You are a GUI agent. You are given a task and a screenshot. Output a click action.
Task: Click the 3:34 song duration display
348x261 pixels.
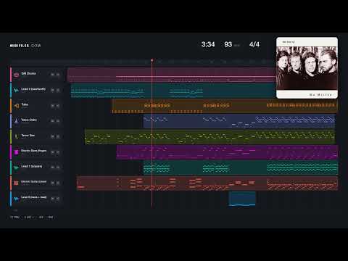pyautogui.click(x=208, y=44)
